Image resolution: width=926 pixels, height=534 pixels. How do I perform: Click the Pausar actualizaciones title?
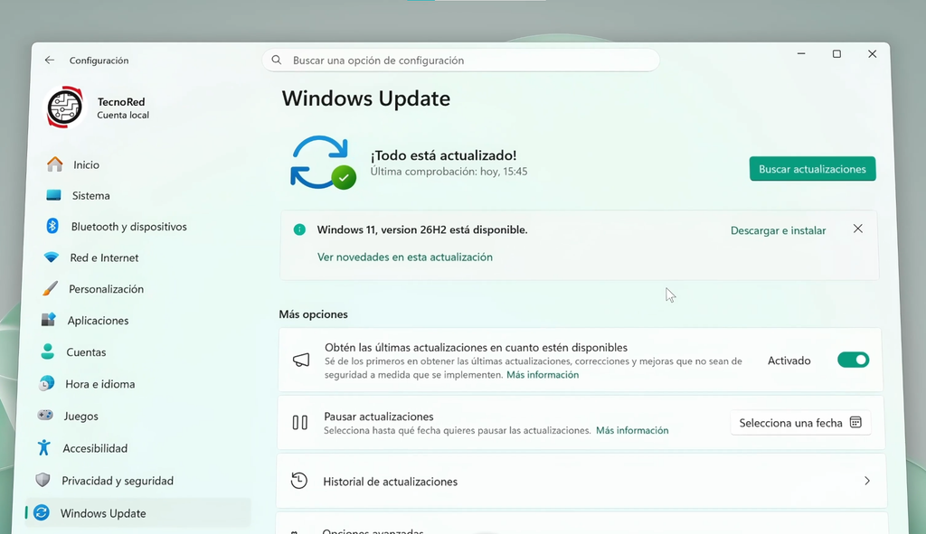379,417
